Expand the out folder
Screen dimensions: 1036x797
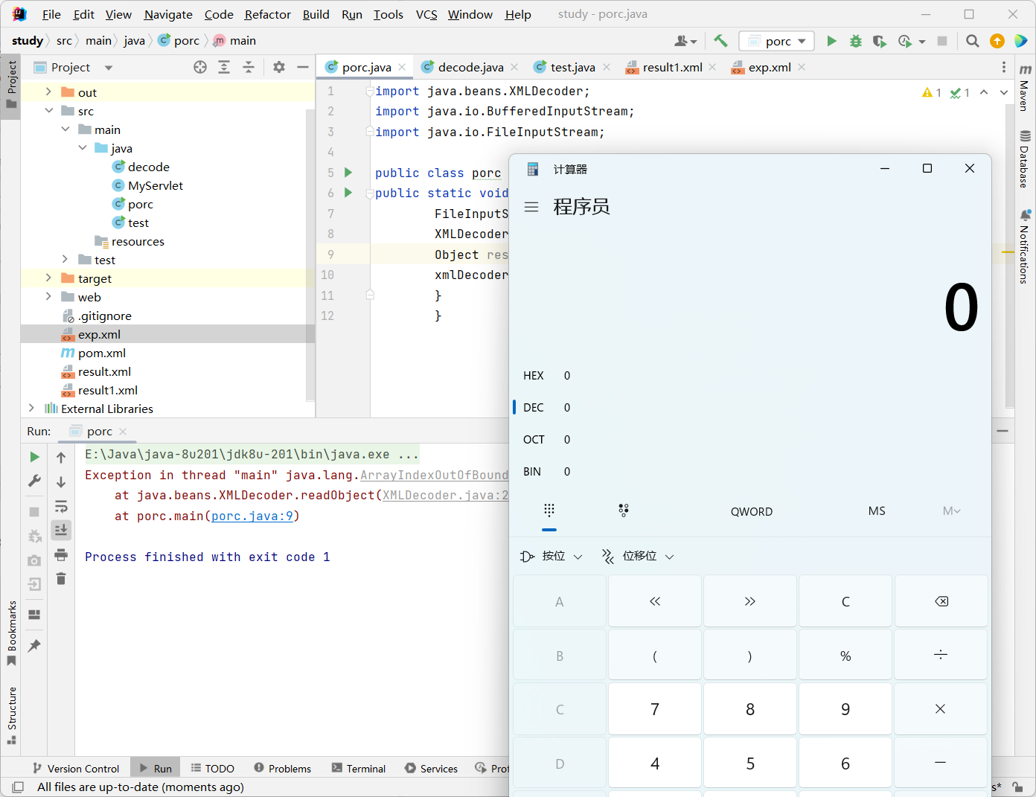48,92
